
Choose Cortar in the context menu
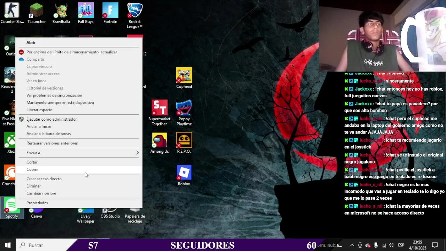[78, 162]
